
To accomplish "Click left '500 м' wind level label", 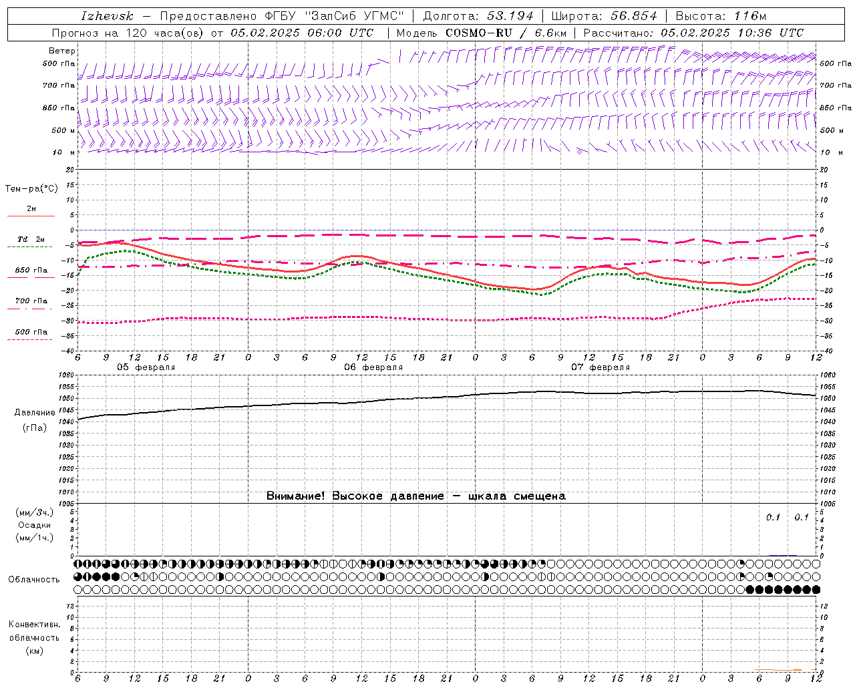I will pos(63,130).
